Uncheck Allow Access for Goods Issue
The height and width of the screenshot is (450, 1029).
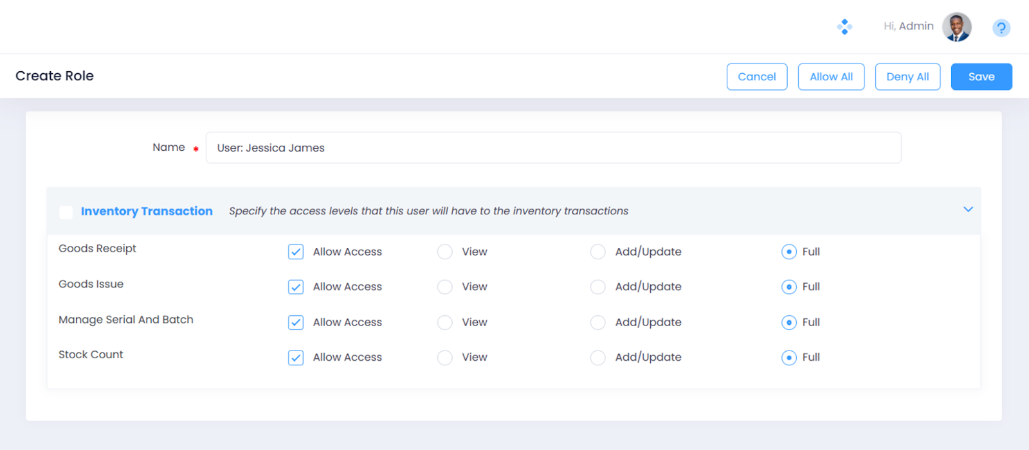coord(296,287)
